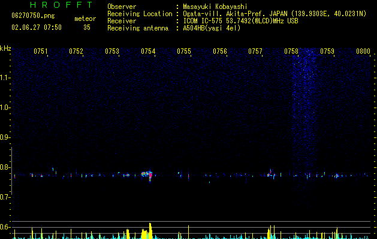
Task: Click the 0756 time marker
Action: click(220, 51)
